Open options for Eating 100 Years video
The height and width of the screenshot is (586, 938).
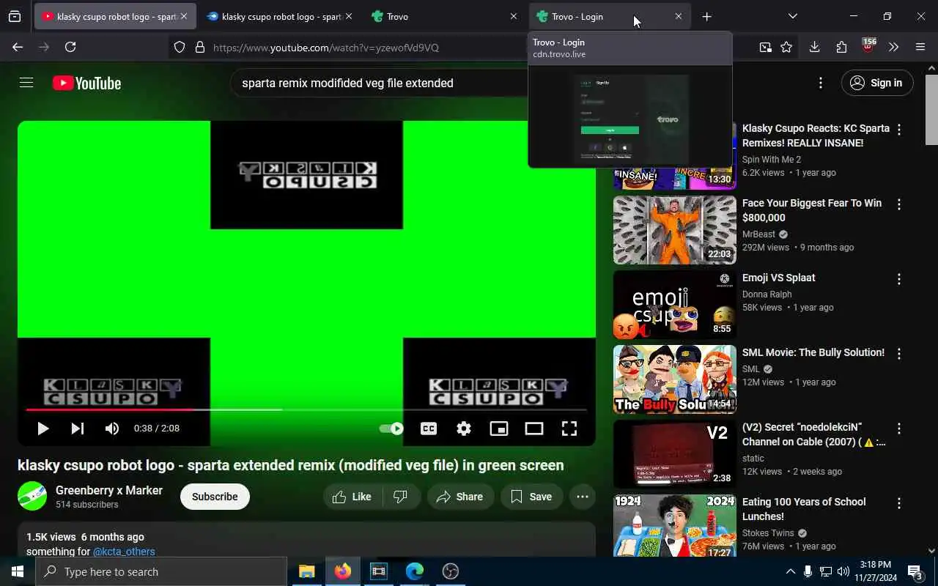point(899,503)
